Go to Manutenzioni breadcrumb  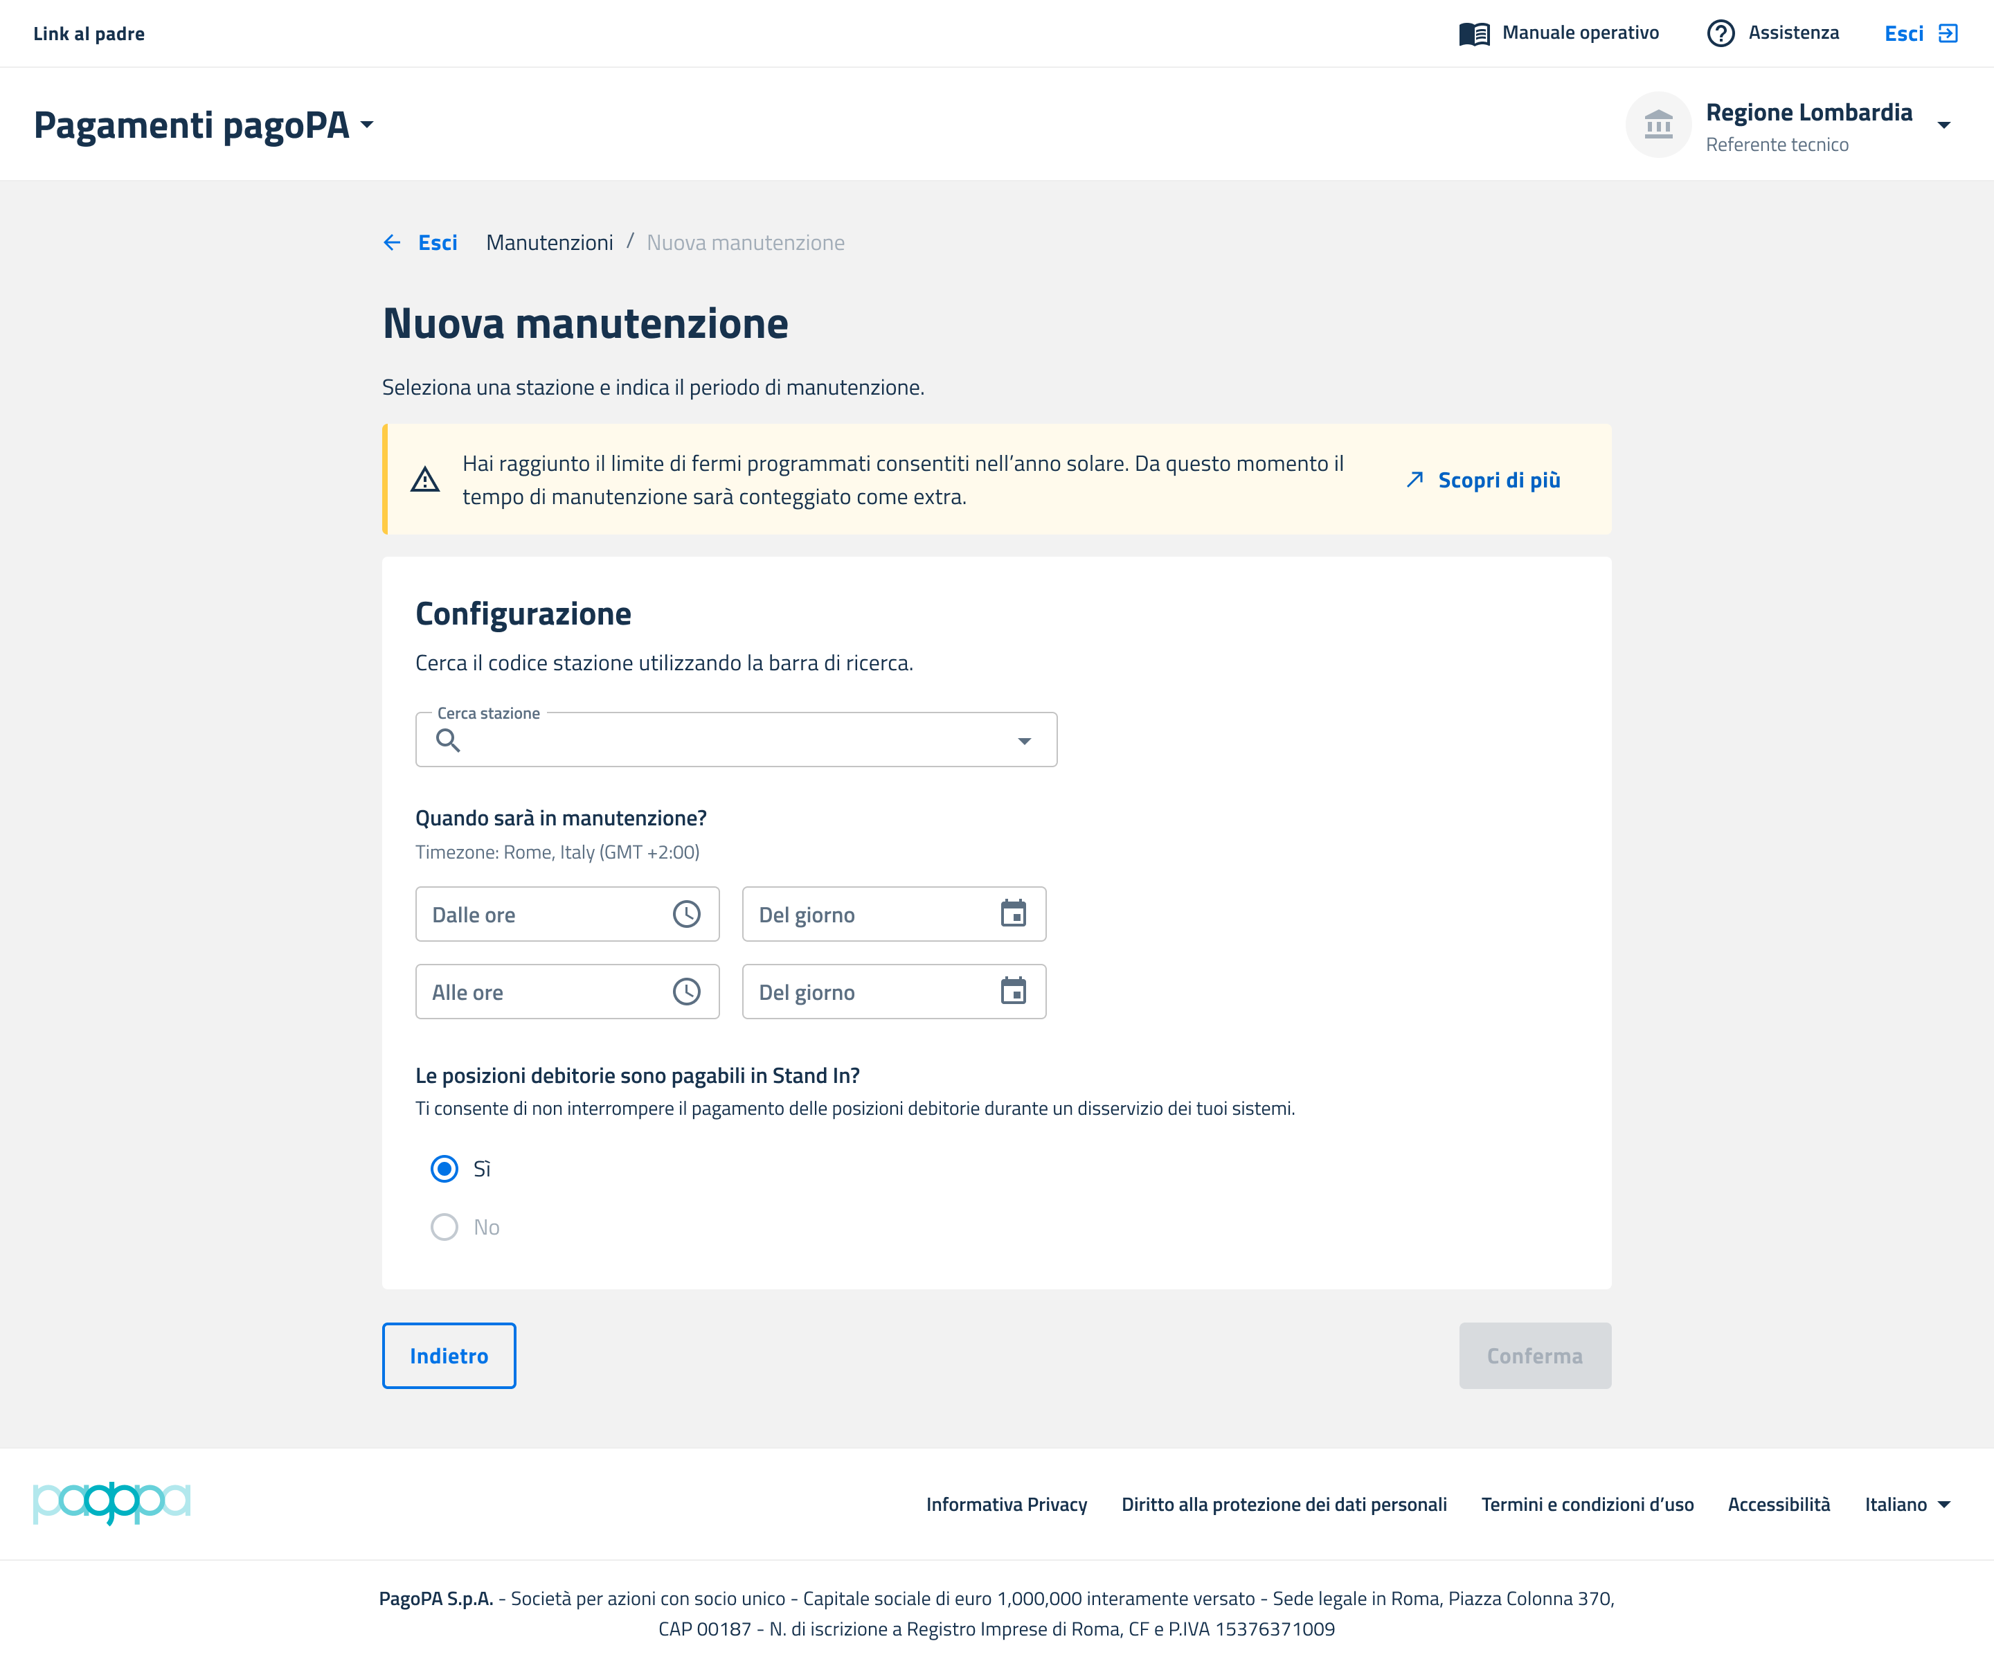pos(549,243)
